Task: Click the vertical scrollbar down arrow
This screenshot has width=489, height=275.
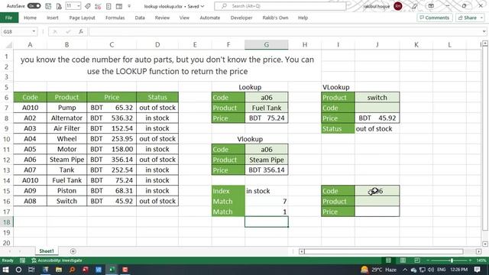Action: [x=485, y=244]
